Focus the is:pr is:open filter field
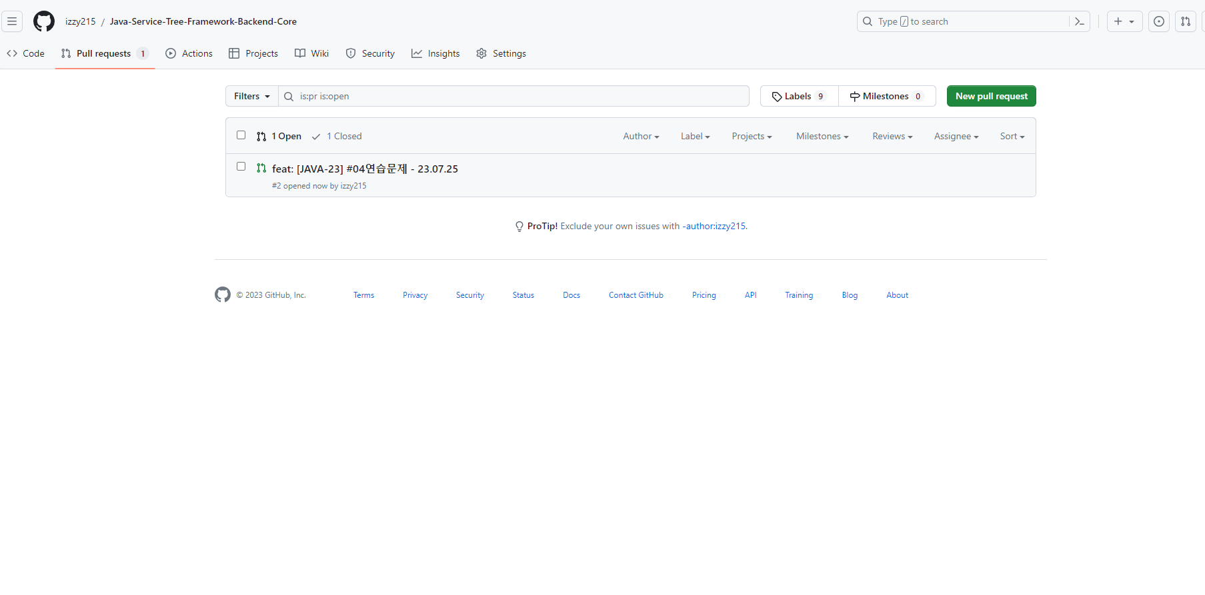Image resolution: width=1205 pixels, height=595 pixels. click(513, 96)
